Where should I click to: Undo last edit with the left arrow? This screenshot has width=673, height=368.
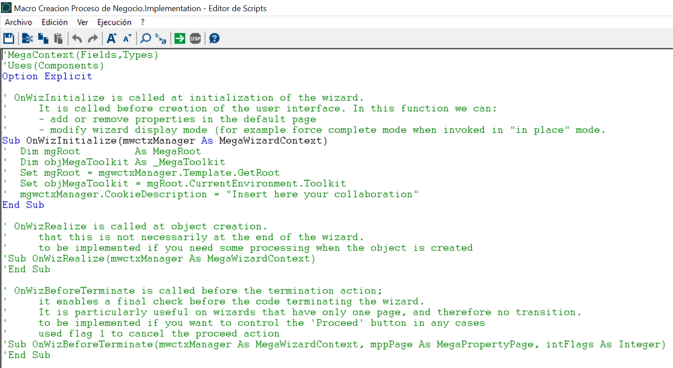[x=77, y=38]
